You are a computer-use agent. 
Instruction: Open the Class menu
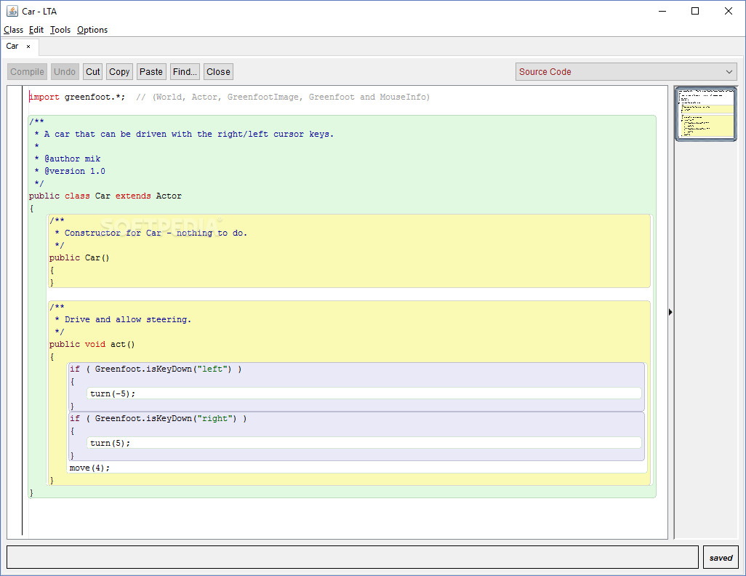(13, 30)
